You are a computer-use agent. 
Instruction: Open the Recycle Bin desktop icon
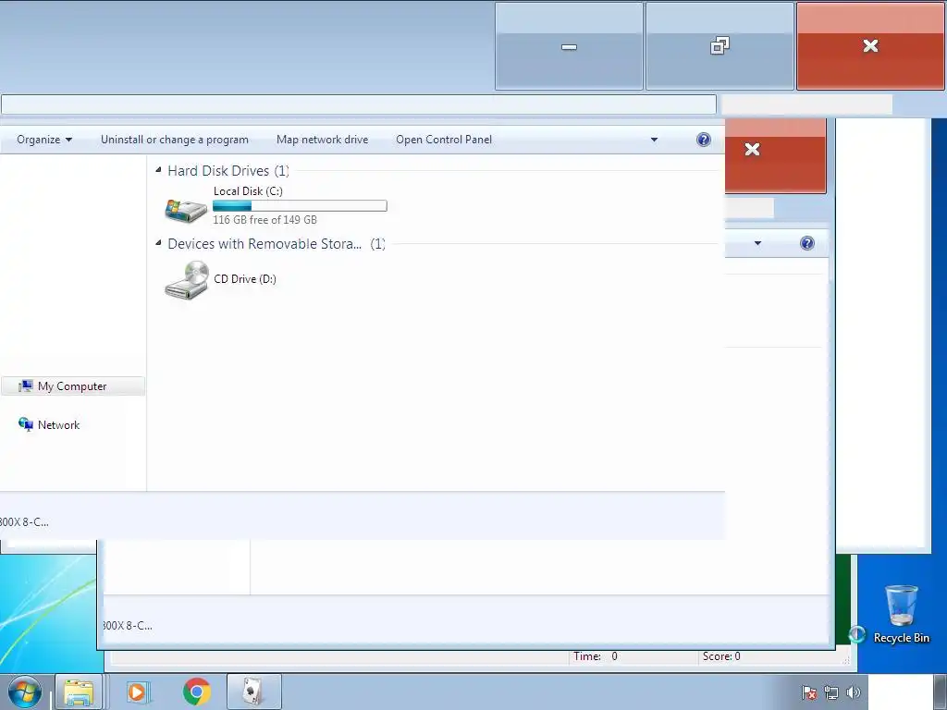coord(901,614)
